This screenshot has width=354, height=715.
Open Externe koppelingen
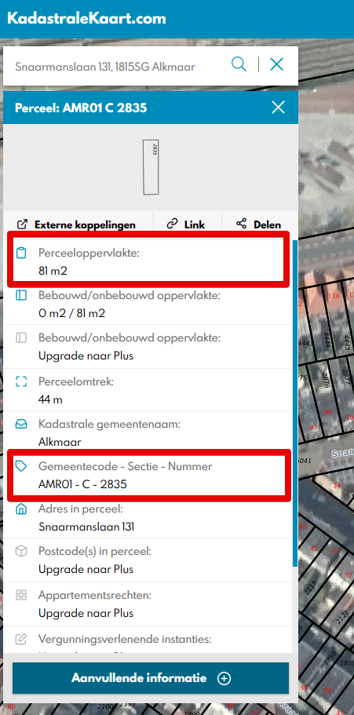click(x=76, y=224)
